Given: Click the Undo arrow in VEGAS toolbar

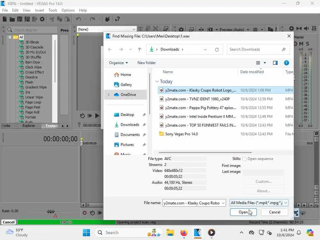Looking at the screenshot, I should [78, 19].
